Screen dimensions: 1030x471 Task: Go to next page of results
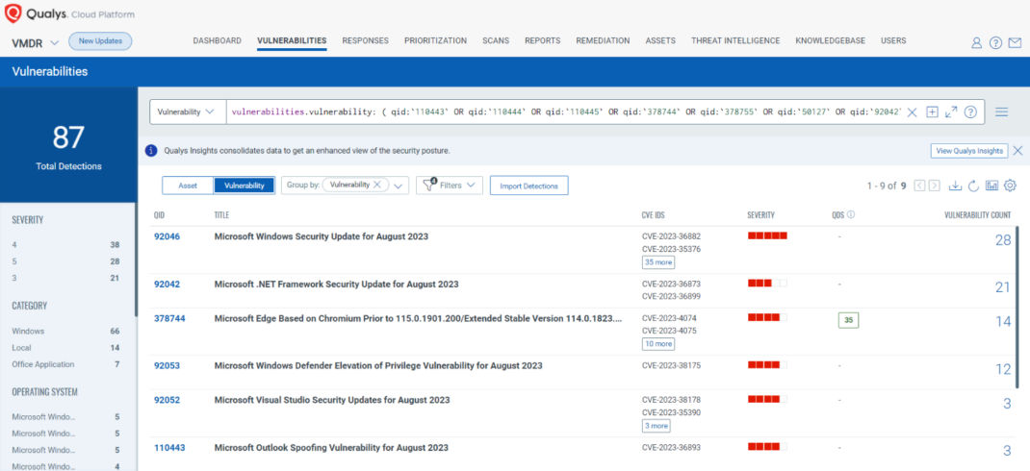(934, 186)
